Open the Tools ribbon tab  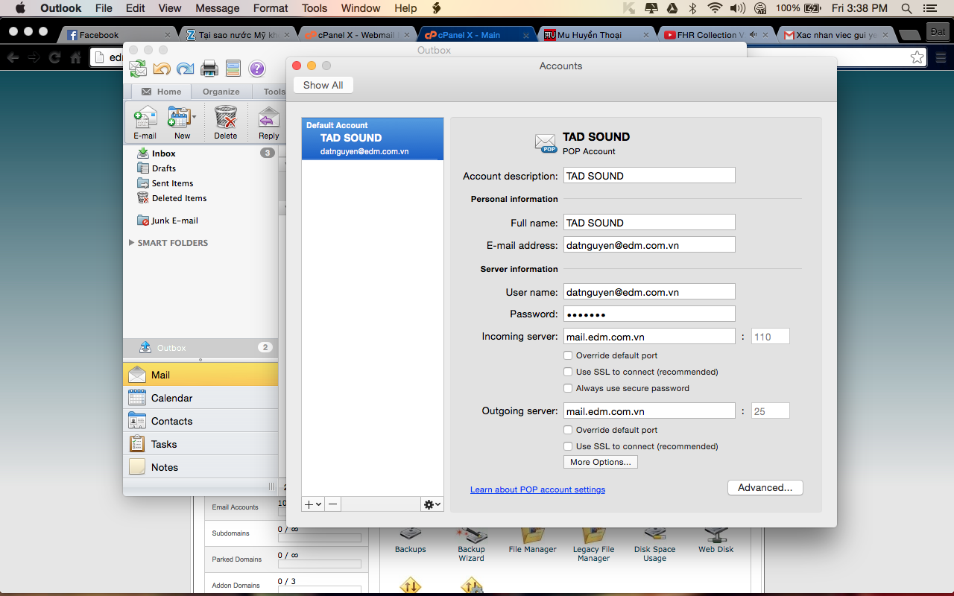tap(274, 92)
